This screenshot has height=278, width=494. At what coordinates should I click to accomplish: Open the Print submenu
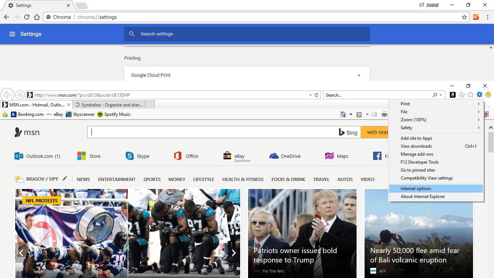[436, 104]
